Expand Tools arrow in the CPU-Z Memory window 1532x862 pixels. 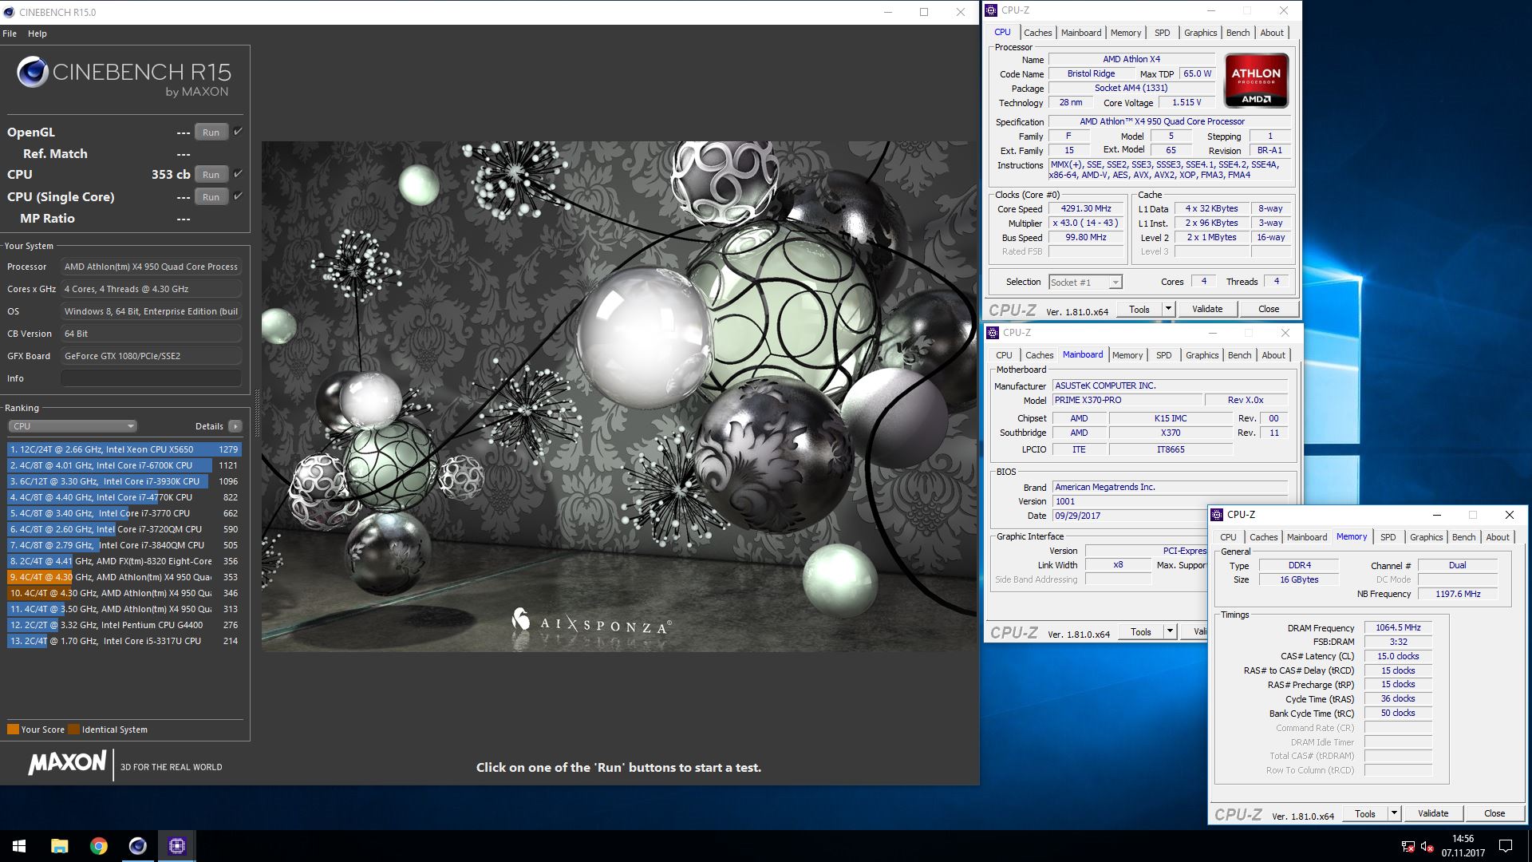click(x=1394, y=813)
